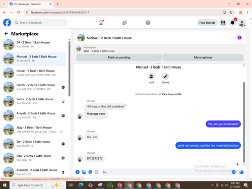Open Task View on taskbar
This screenshot has height=189, width=252.
(71, 185)
